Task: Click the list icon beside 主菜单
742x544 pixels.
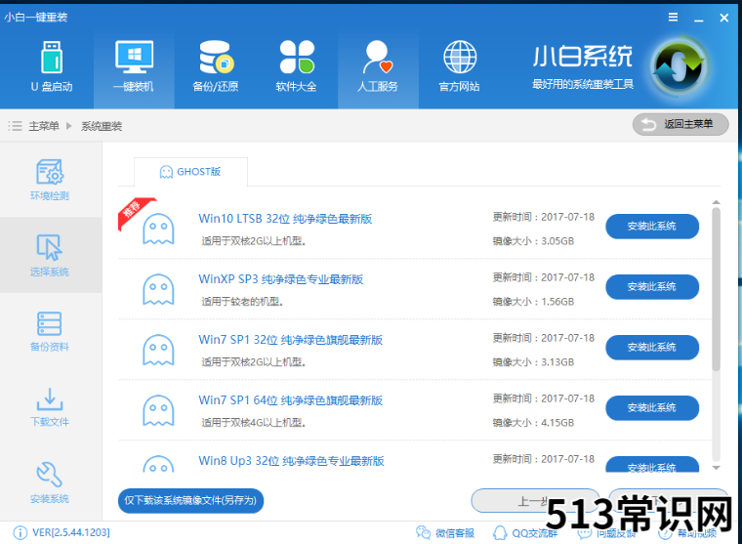Action: tap(16, 126)
